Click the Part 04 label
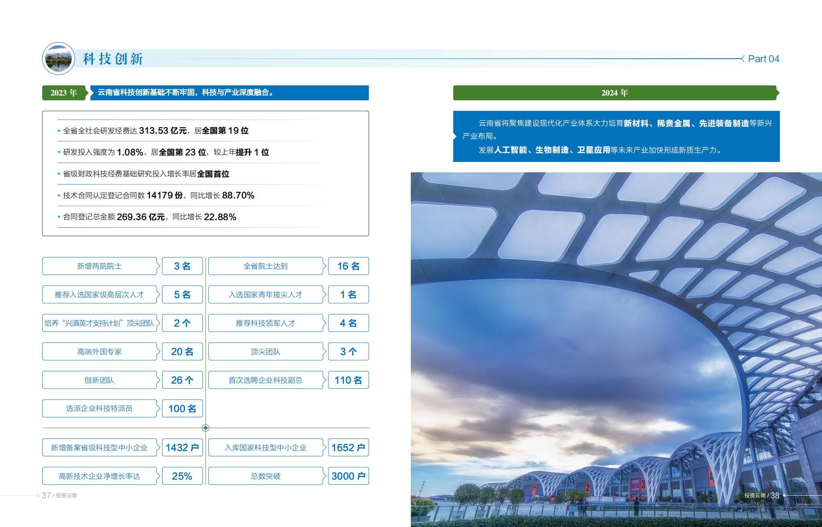Image resolution: width=822 pixels, height=527 pixels. (x=763, y=59)
